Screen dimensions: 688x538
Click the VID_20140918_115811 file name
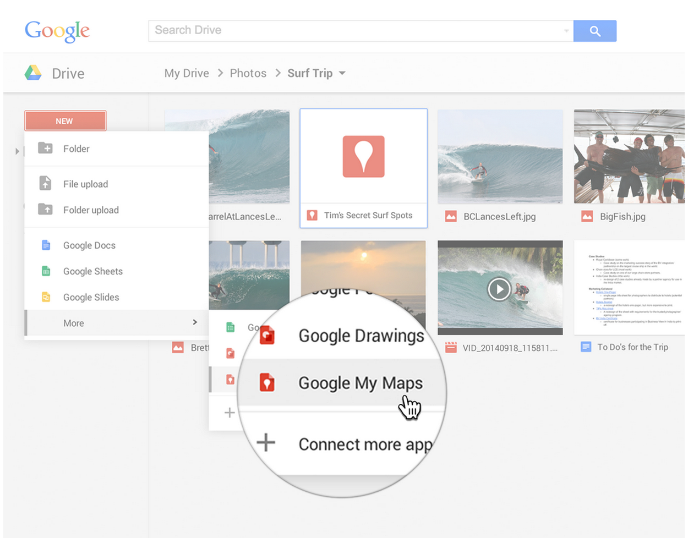510,348
